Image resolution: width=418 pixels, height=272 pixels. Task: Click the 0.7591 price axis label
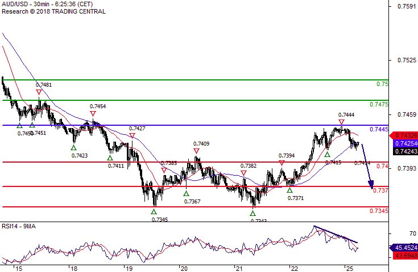[407, 6]
